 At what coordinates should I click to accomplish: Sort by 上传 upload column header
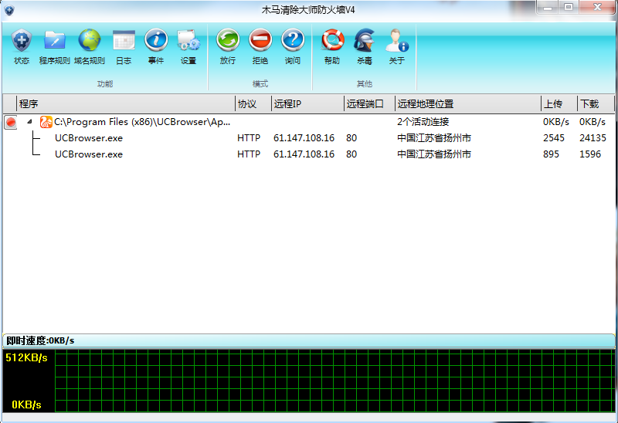559,104
